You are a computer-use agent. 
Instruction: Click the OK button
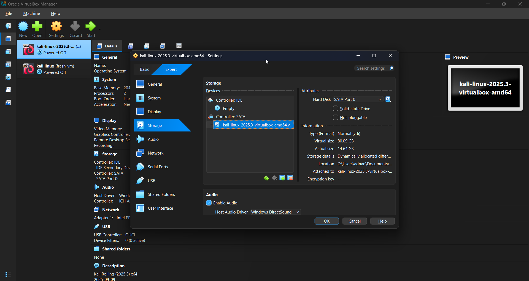point(326,221)
